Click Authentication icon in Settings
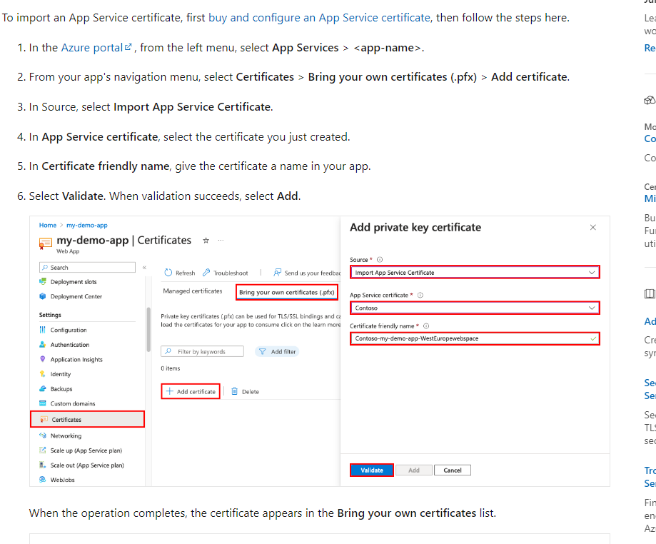This screenshot has height=544, width=656. (x=43, y=344)
